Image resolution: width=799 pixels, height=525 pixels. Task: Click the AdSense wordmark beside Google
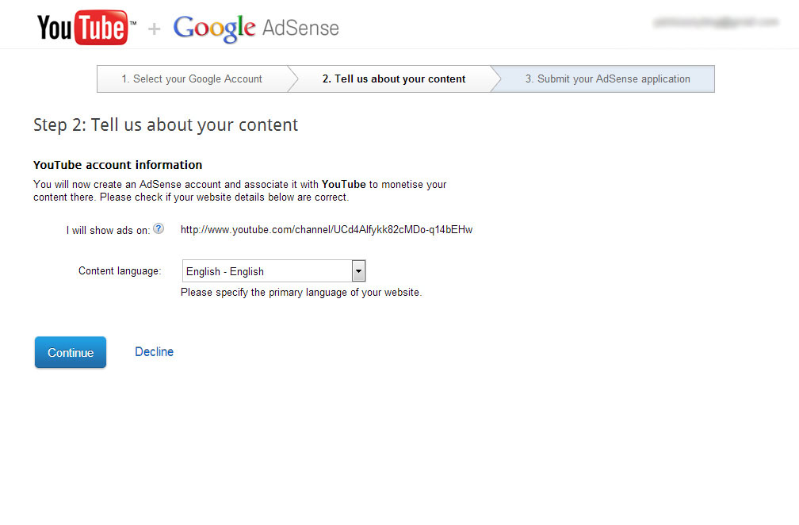[300, 29]
